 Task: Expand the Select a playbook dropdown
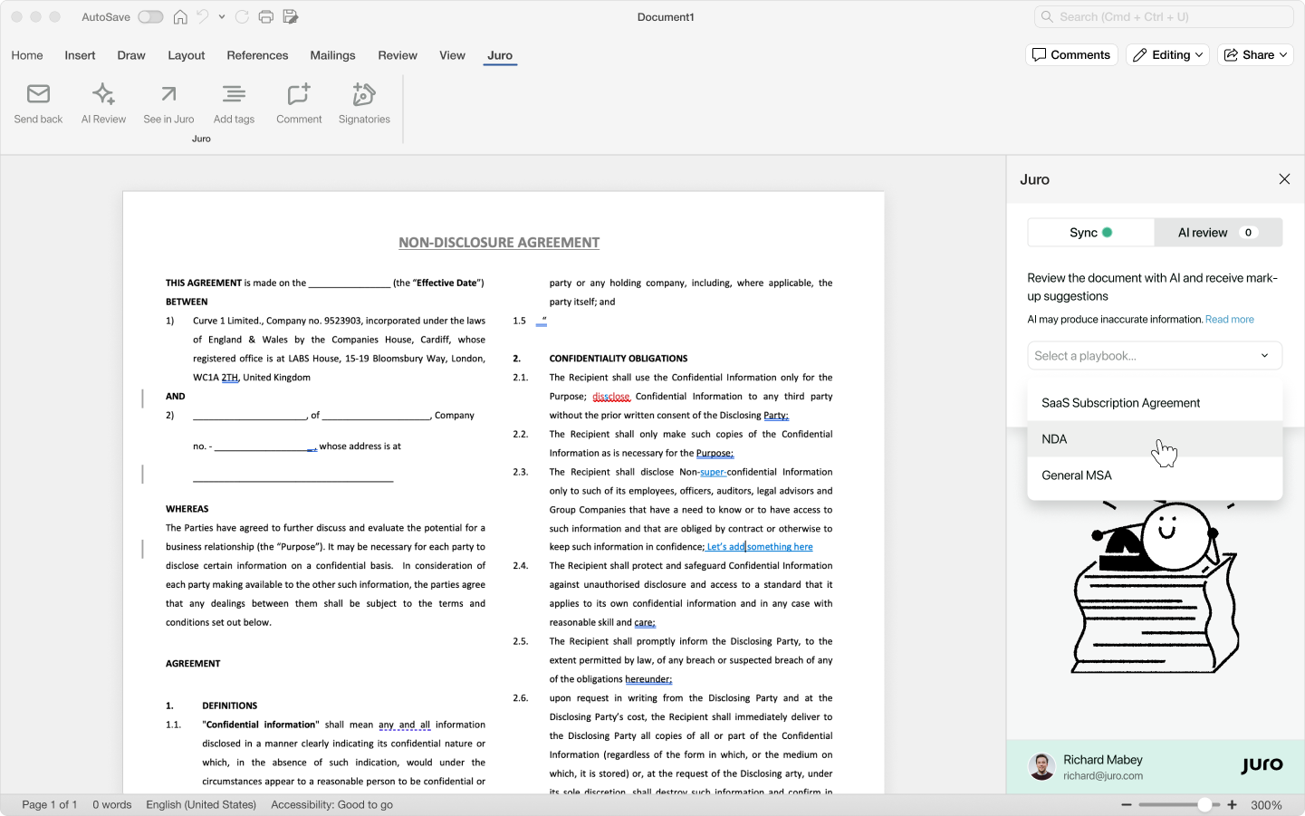tap(1154, 356)
